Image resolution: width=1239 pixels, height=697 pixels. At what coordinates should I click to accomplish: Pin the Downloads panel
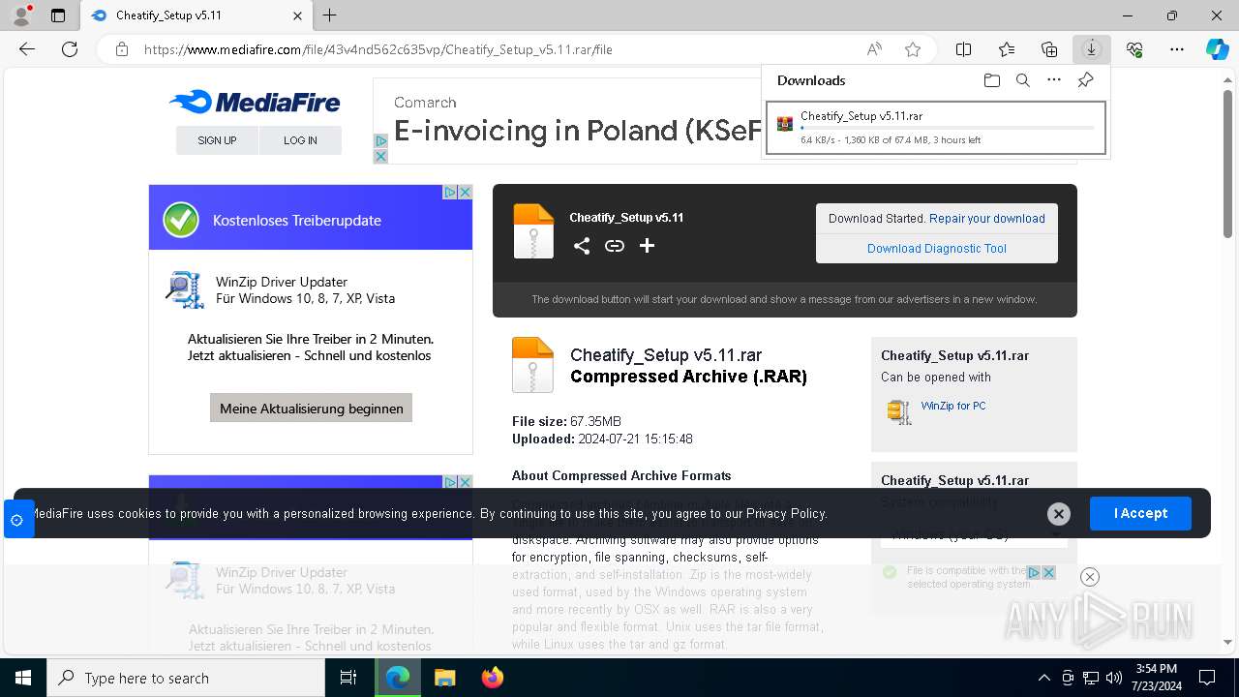1086,80
